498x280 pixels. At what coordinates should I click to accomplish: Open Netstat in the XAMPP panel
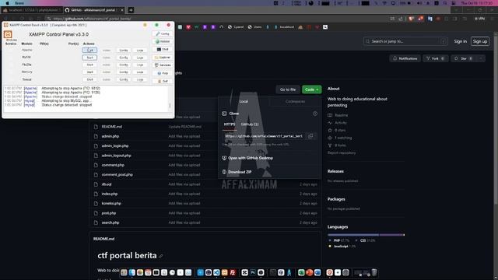tap(163, 41)
